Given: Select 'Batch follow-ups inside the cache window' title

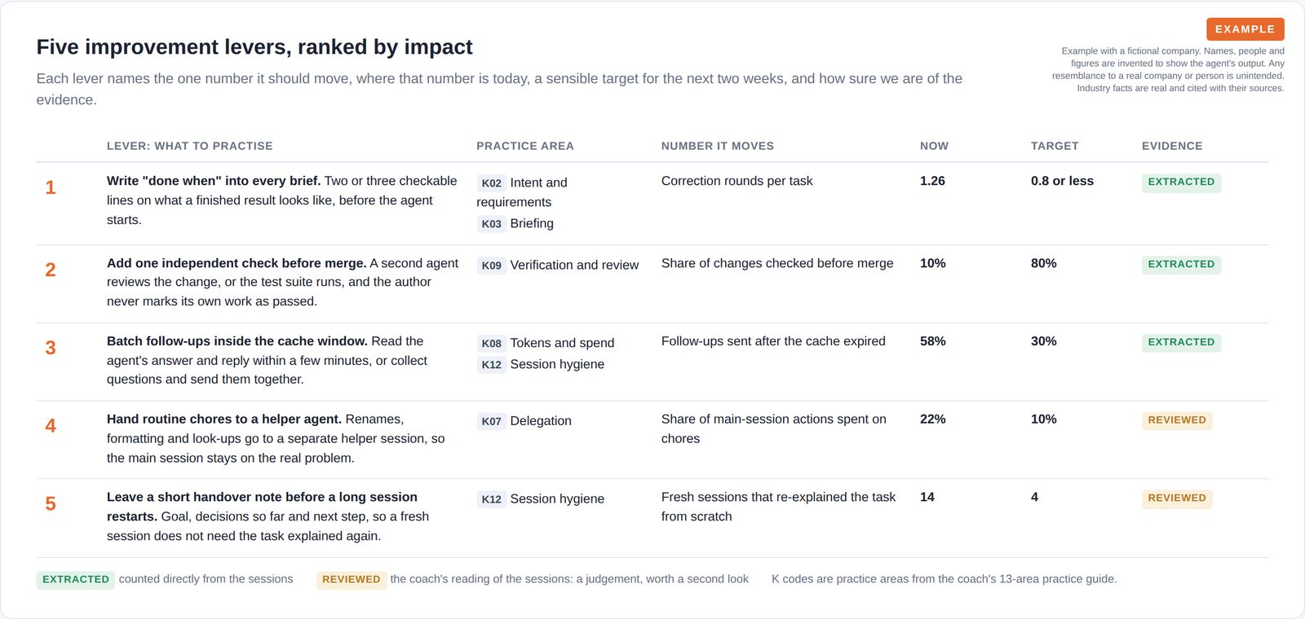Looking at the screenshot, I should (237, 341).
